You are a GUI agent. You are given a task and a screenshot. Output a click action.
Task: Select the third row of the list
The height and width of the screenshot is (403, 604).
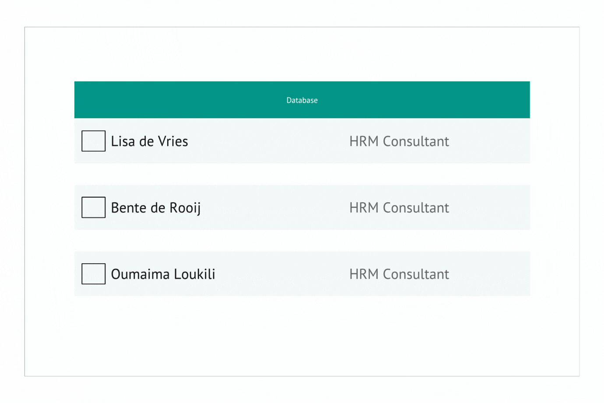click(302, 274)
